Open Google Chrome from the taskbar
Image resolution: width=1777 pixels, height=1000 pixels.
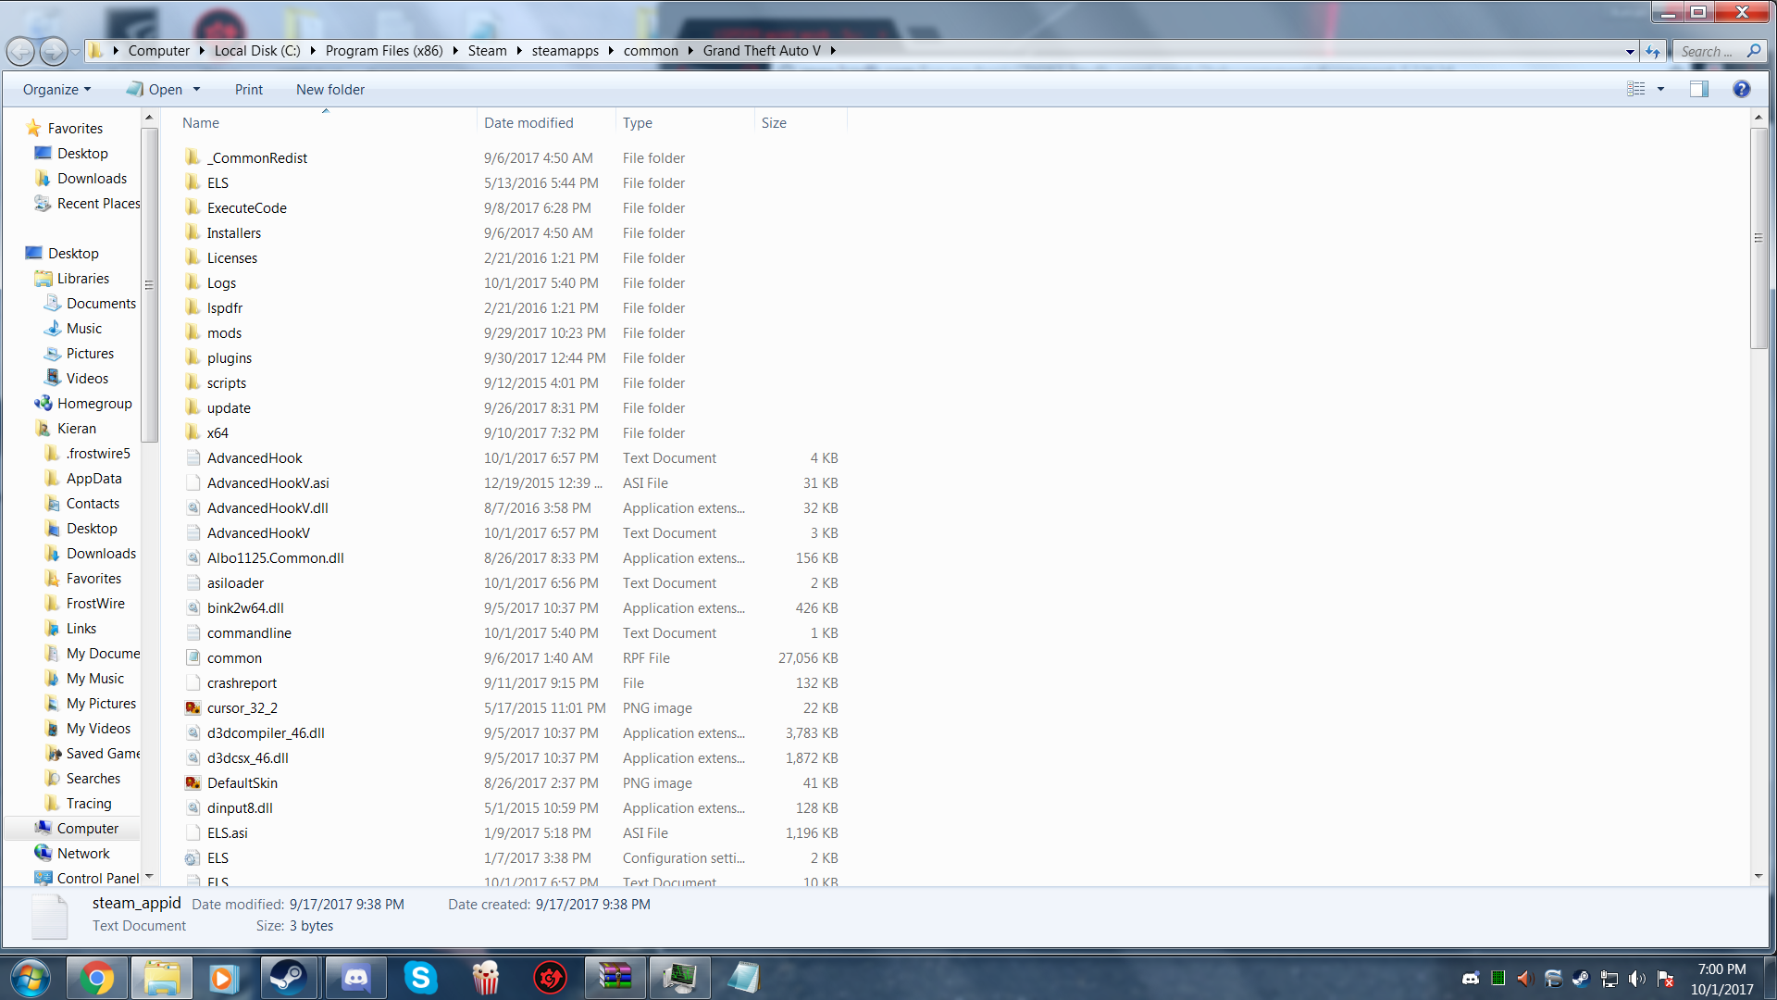pyautogui.click(x=97, y=977)
